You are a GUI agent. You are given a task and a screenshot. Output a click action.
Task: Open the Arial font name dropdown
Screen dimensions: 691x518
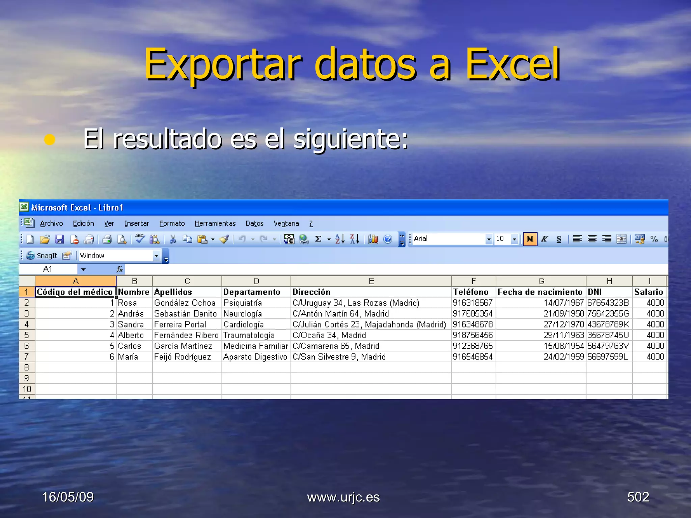[x=489, y=239]
